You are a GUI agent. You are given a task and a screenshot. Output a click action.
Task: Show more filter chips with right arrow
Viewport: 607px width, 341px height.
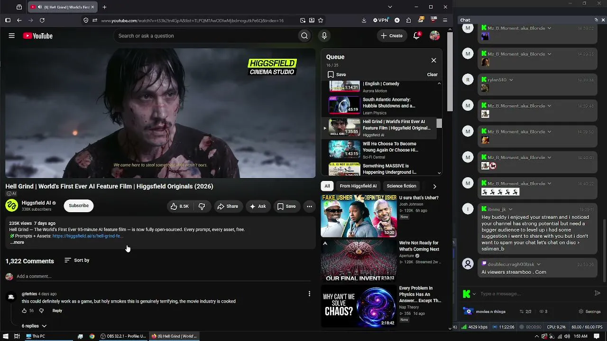[434, 186]
